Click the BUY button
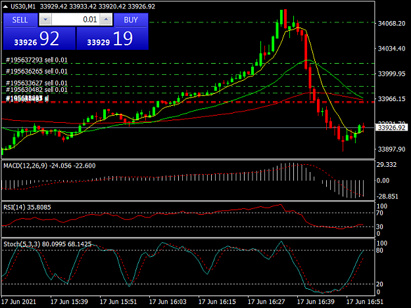This screenshot has height=308, width=411. click(x=131, y=20)
